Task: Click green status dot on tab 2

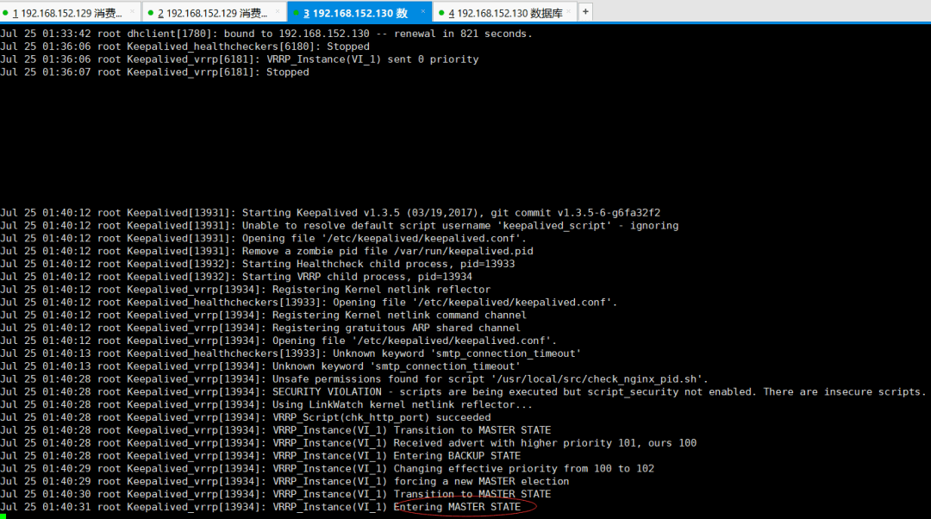Action: [x=151, y=12]
